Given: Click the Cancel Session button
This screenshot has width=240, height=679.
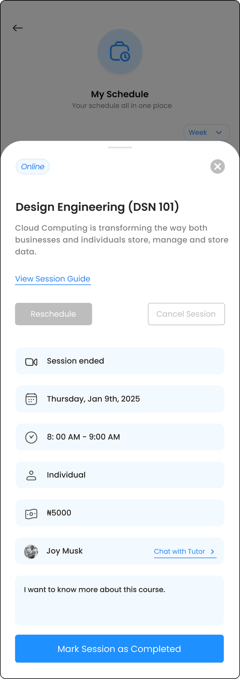Looking at the screenshot, I should [x=186, y=314].
